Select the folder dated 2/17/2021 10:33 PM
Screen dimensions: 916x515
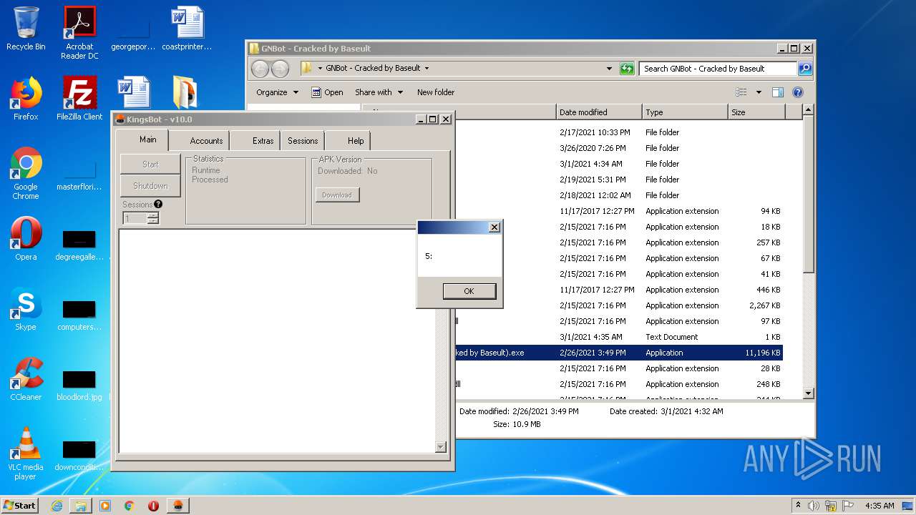(x=619, y=132)
